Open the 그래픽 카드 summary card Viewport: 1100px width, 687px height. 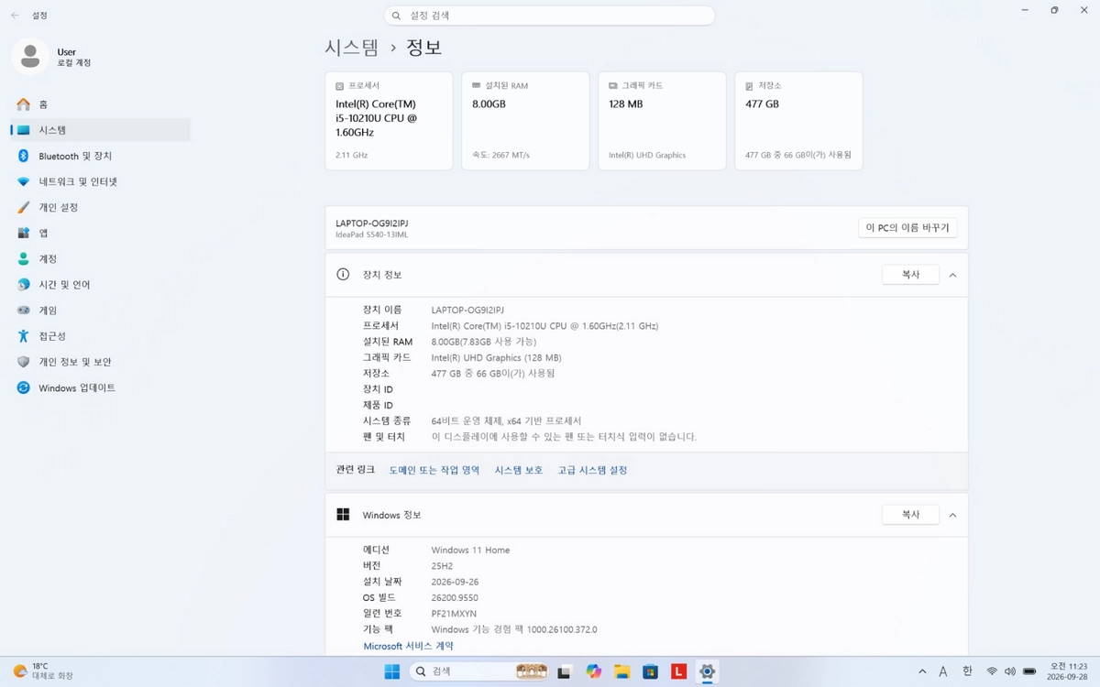click(x=662, y=121)
